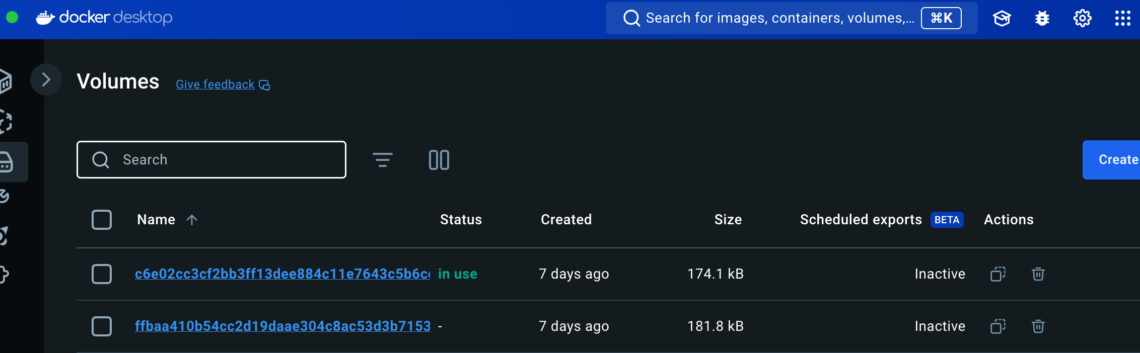Screen dimensions: 1140x353
Task: Click the feedback speech bubble icon
Action: click(264, 85)
